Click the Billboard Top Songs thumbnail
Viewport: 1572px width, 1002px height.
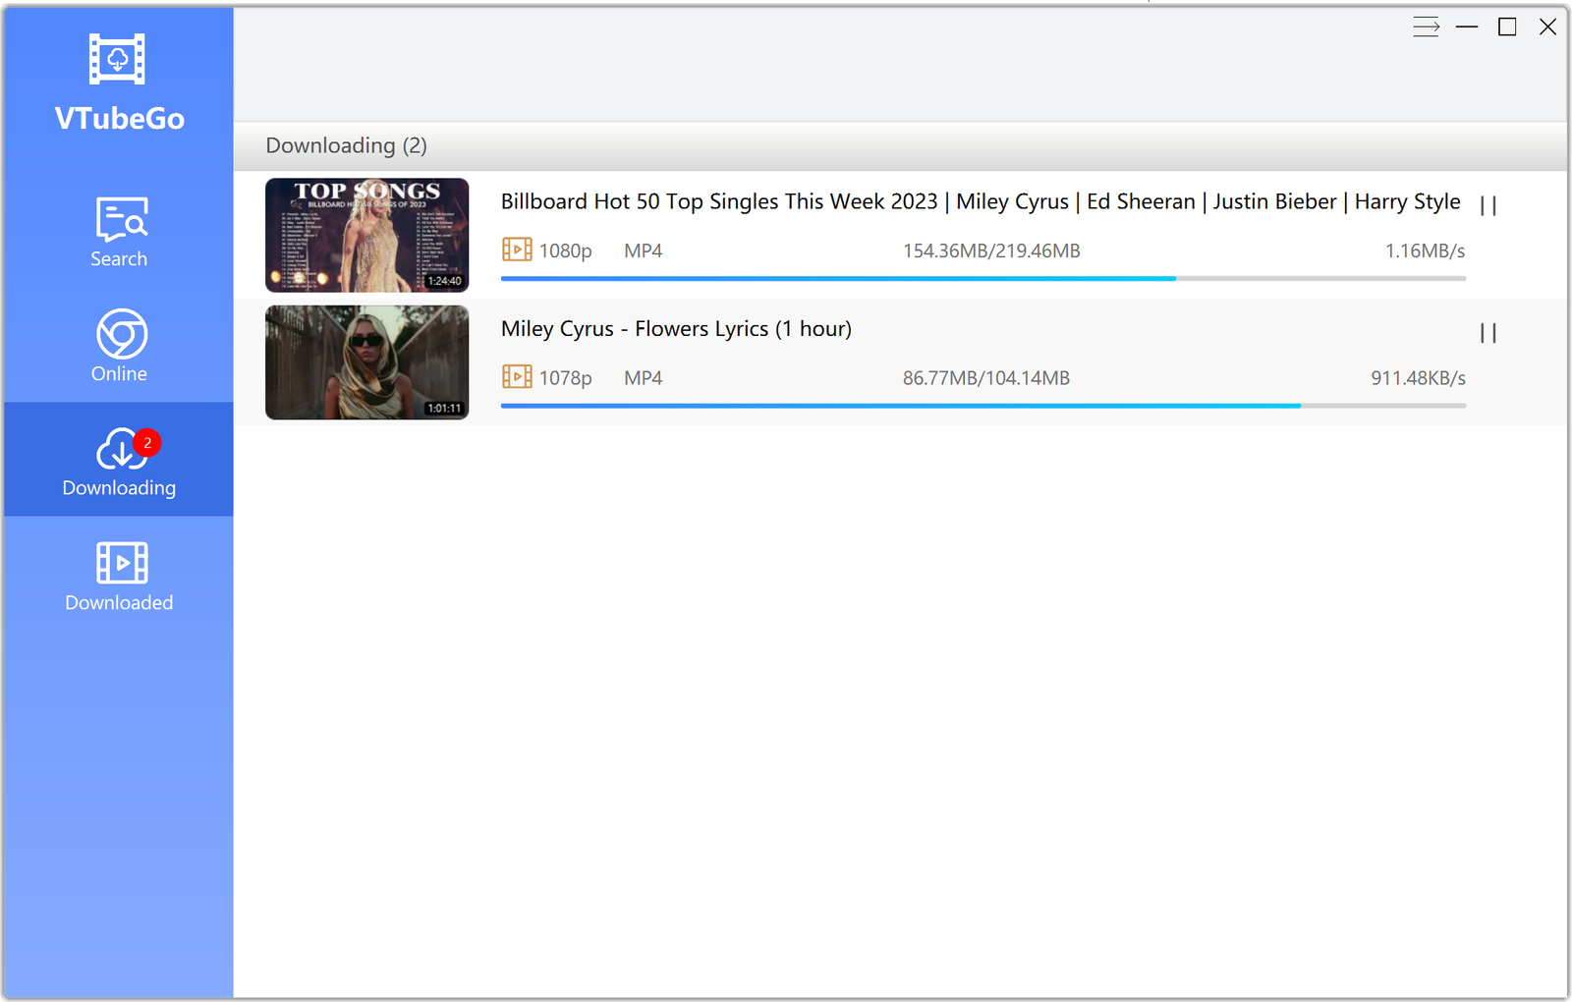[x=366, y=235]
